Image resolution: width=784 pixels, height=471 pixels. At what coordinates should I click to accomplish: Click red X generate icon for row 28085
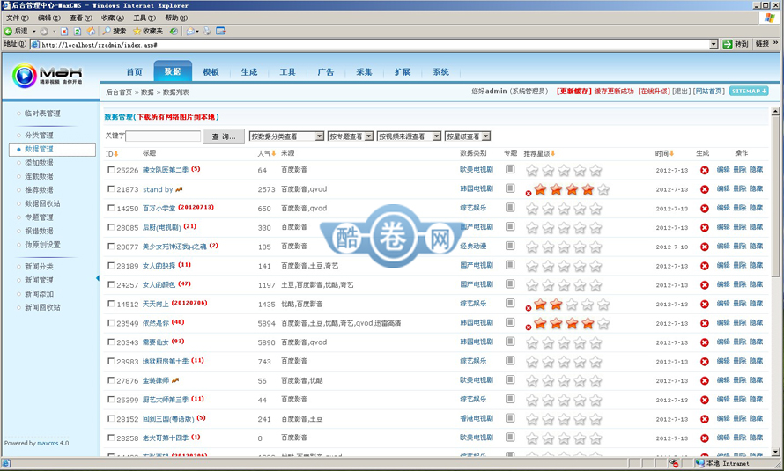(x=705, y=228)
